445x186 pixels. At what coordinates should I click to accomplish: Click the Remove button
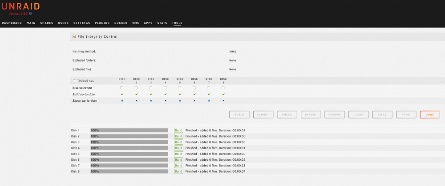coord(335,115)
